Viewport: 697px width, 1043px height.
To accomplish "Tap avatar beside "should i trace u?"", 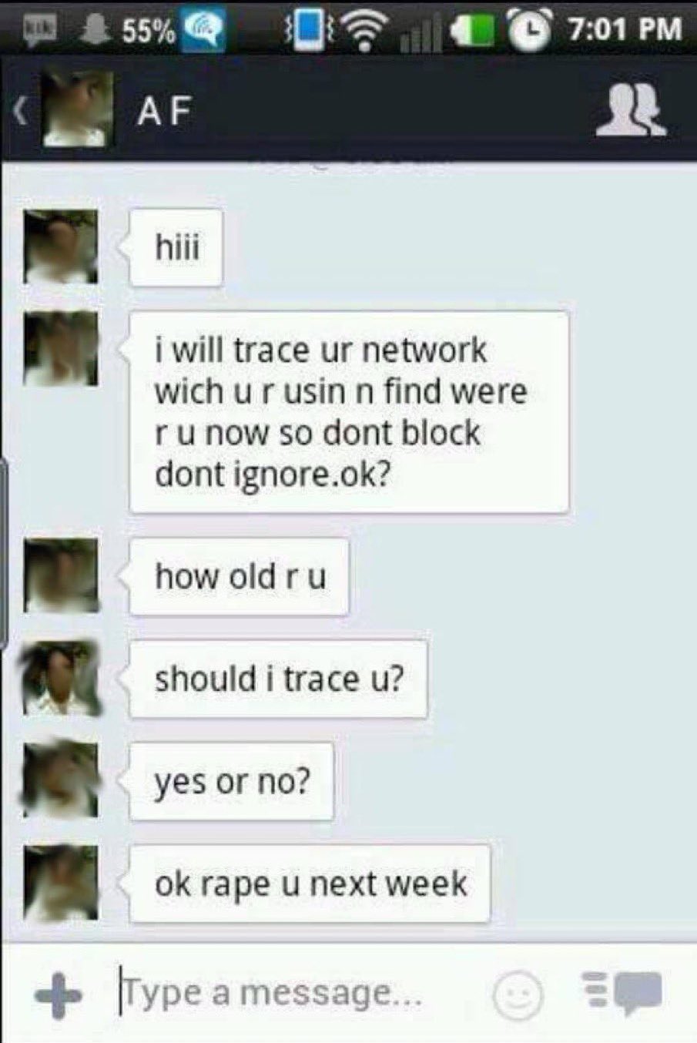I will point(61,679).
